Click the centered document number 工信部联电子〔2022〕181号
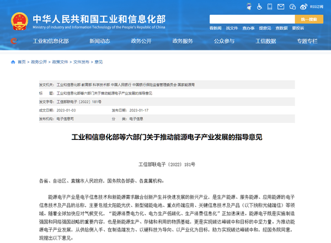Viewport: 331px width, 243px height. 167,165
